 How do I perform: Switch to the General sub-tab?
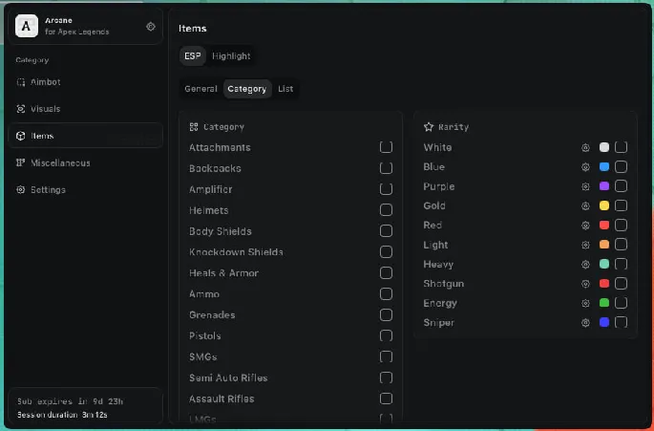(x=200, y=89)
